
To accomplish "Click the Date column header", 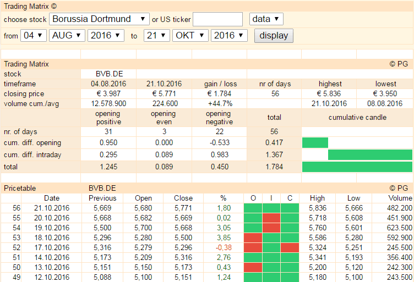I will 52,198.
